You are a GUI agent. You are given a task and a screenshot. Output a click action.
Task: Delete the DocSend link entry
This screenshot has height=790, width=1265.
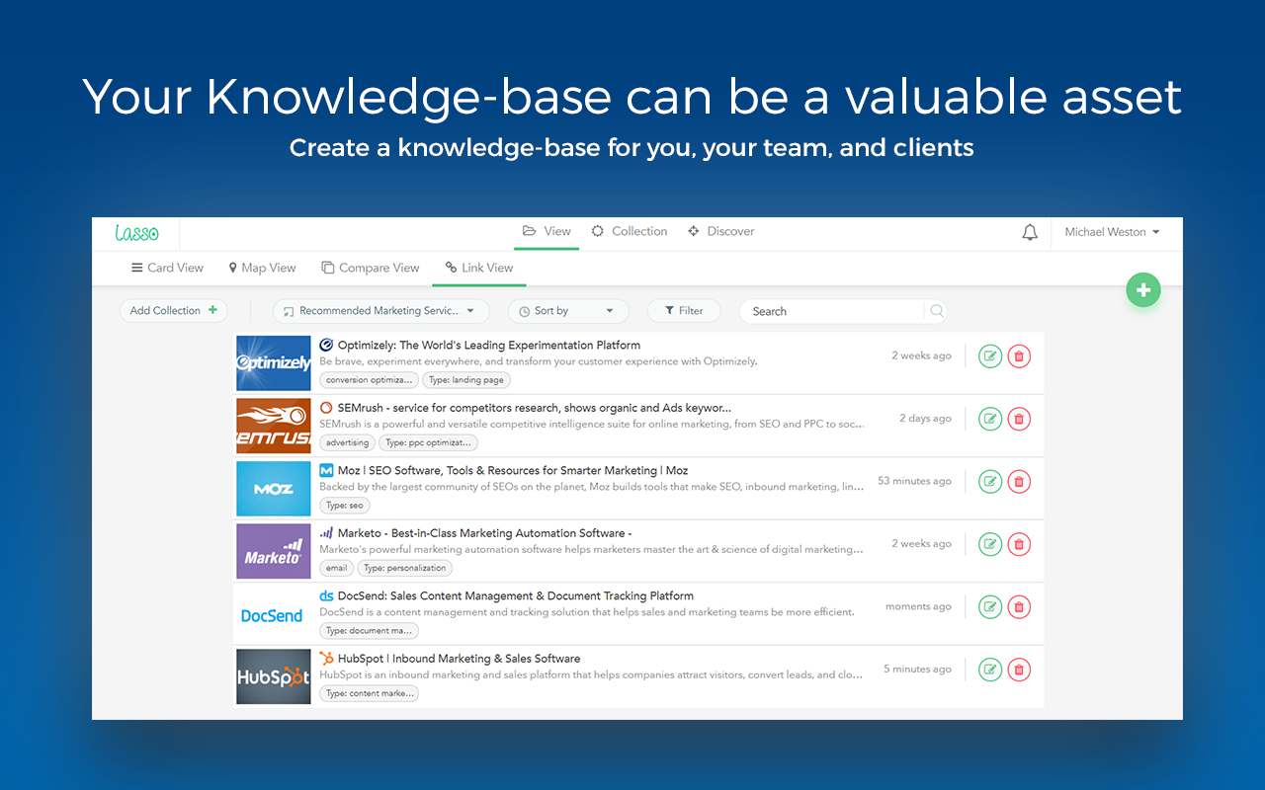point(1019,607)
